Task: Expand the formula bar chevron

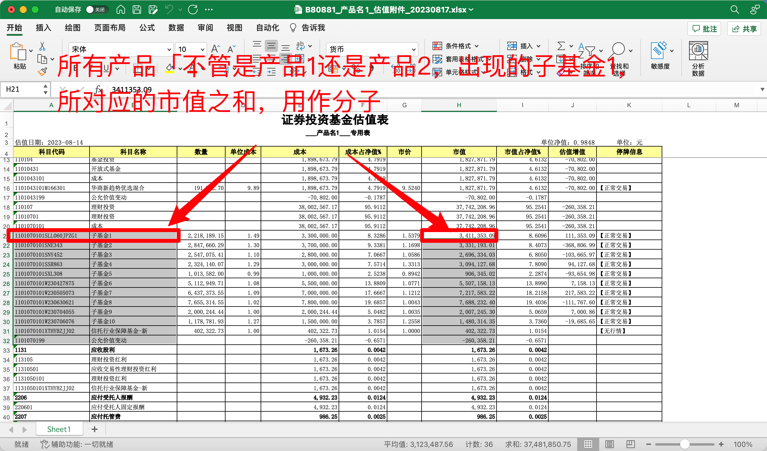Action: click(762, 89)
